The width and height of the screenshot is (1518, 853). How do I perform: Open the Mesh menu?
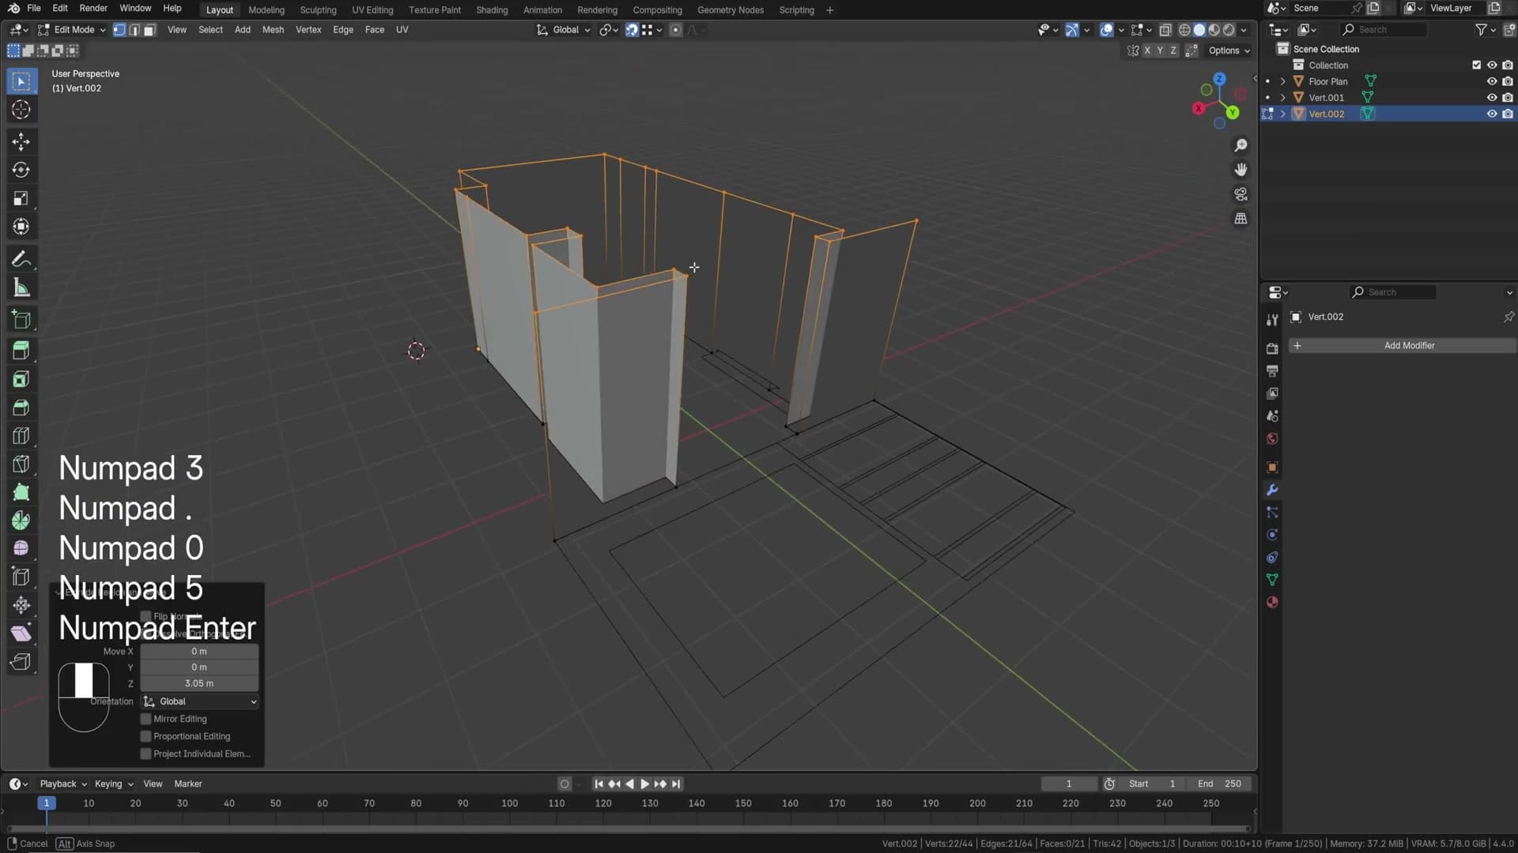273,30
